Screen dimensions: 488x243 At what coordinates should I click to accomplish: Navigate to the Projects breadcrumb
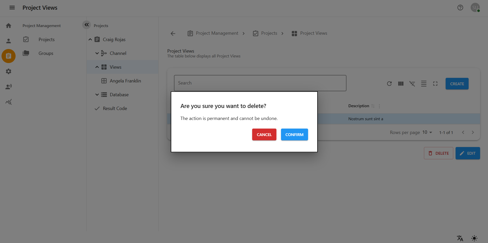[x=269, y=33]
